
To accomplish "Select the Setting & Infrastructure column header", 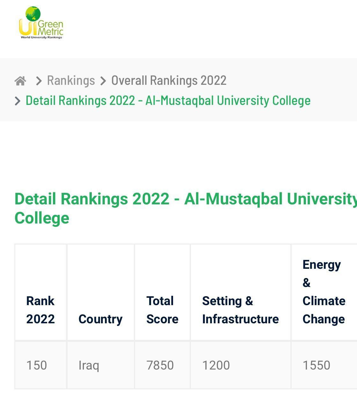I will tap(240, 310).
